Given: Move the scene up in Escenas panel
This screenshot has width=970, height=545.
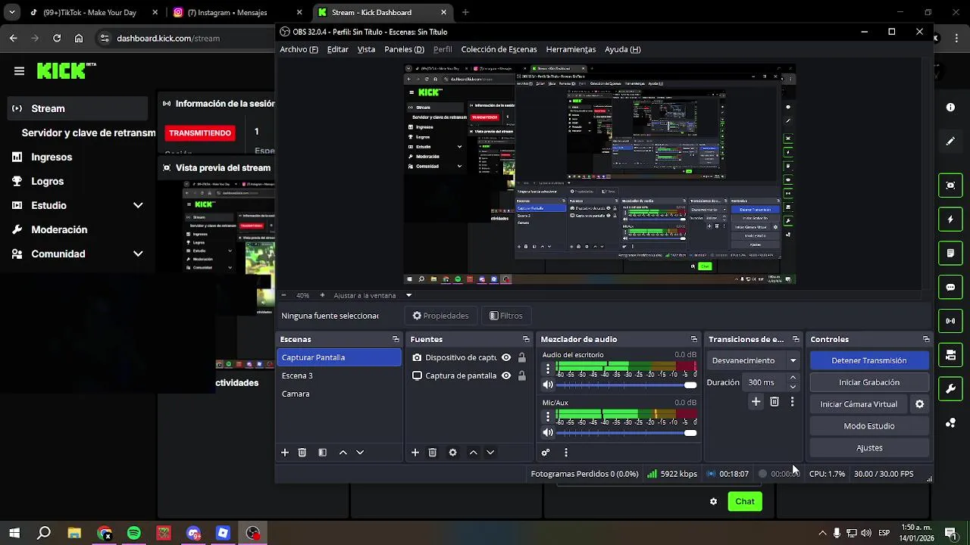Looking at the screenshot, I should click(343, 453).
